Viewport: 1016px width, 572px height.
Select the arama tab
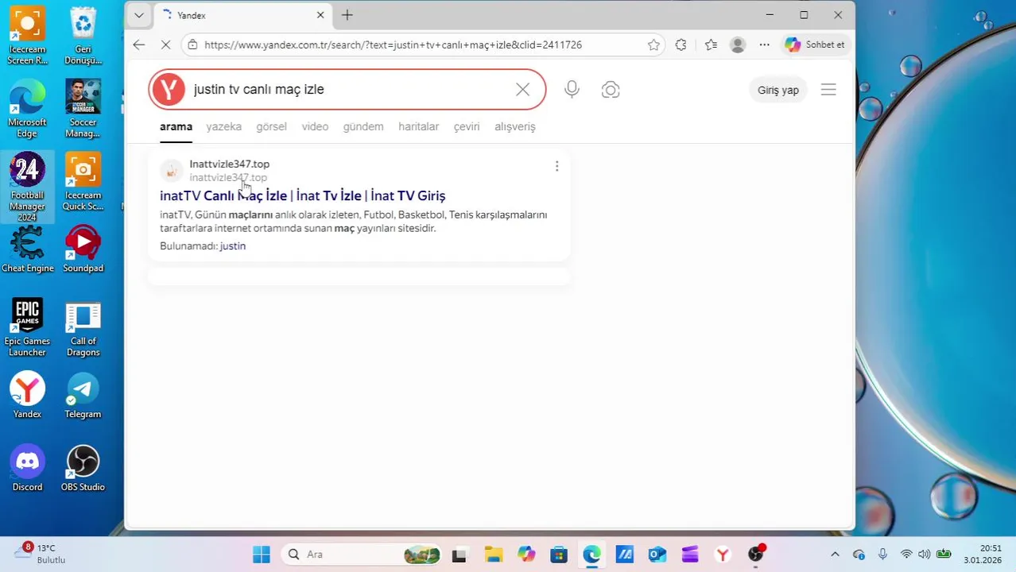[176, 126]
